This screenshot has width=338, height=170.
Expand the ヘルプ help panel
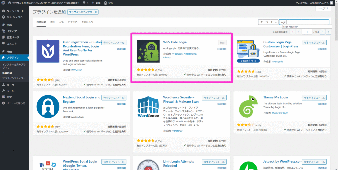(x=323, y=9)
